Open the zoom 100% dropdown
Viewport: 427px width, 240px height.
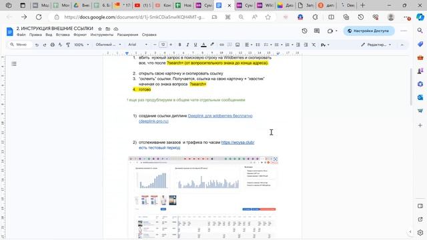pyautogui.click(x=81, y=45)
